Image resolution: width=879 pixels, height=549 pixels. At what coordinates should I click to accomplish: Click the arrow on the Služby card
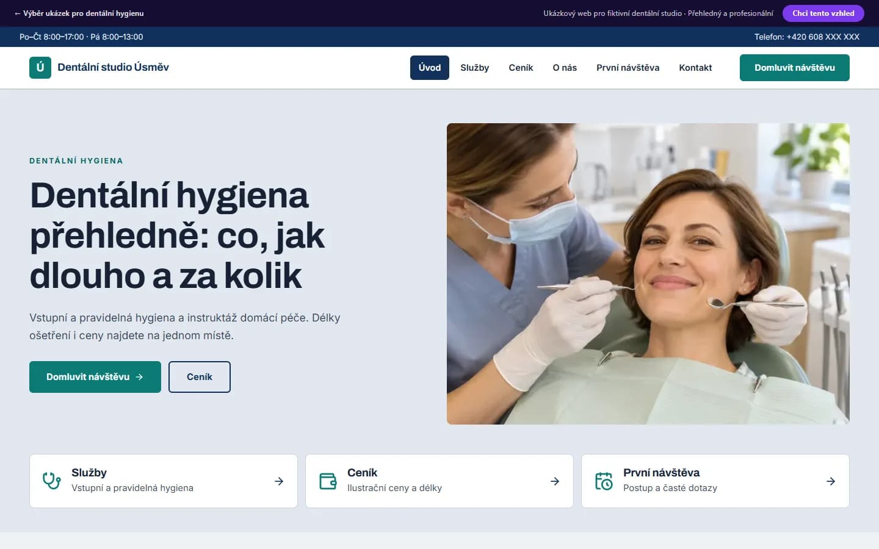(x=279, y=481)
